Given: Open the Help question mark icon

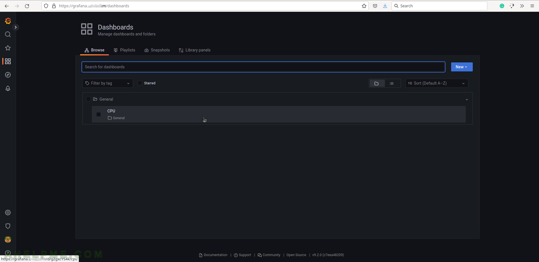Looking at the screenshot, I should 8,253.
